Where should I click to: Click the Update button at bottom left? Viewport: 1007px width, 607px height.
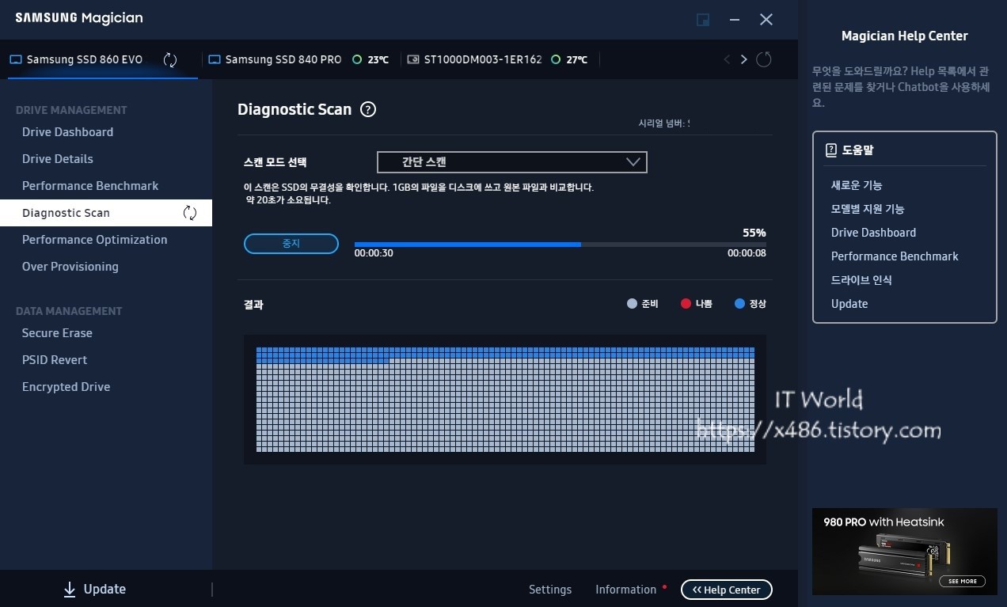(95, 589)
